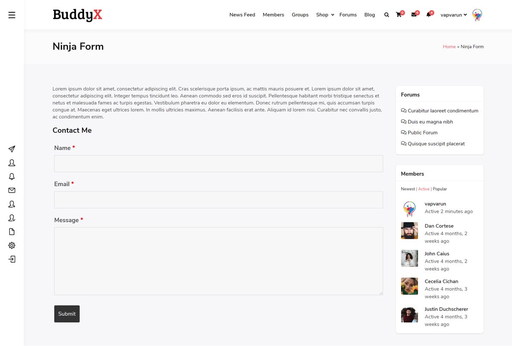Screen dimensions: 512x346
Task: Switch Members widget to Newest
Action: tap(407, 189)
